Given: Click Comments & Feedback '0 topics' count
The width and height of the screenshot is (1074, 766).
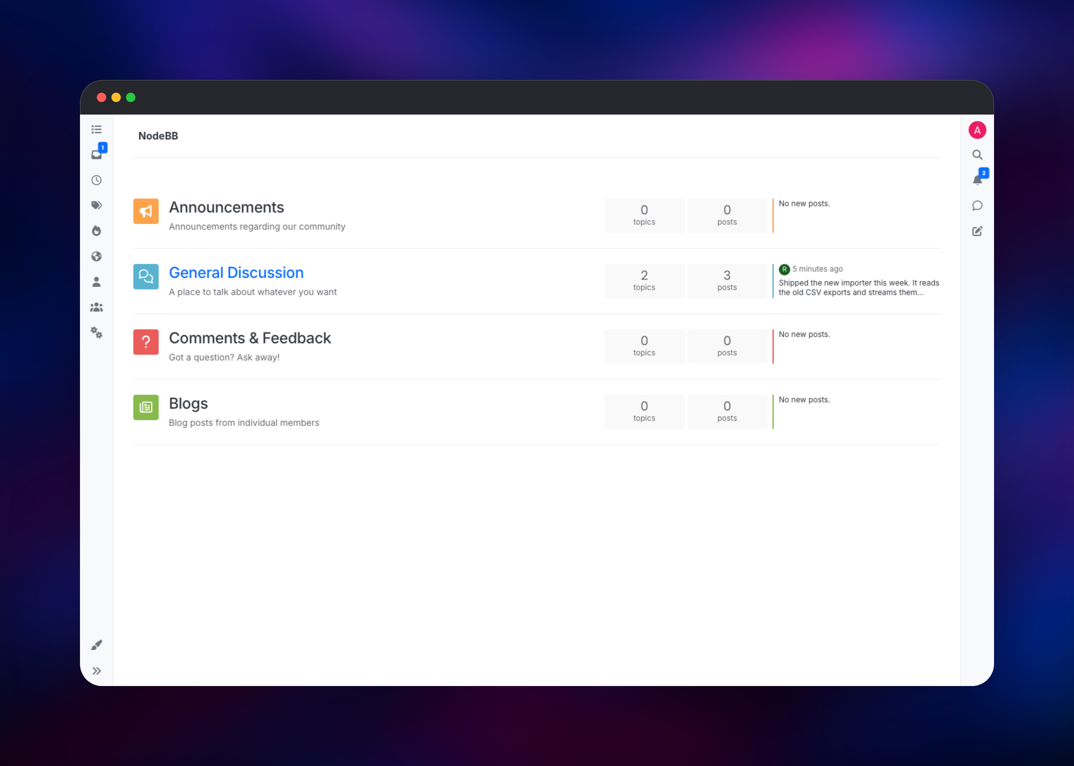Looking at the screenshot, I should click(644, 346).
